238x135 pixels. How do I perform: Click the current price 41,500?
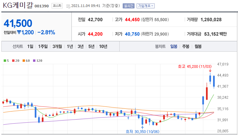pos(18,23)
